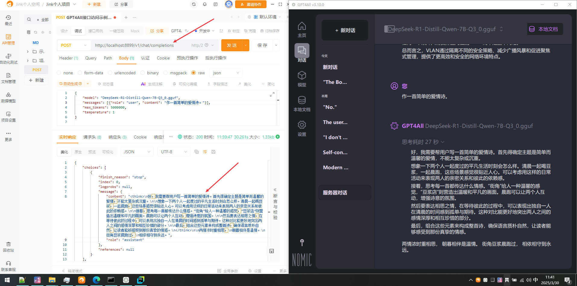Screen dimensions: 577x286
Task: Switch to the Header (1) tab
Action: pos(69,58)
